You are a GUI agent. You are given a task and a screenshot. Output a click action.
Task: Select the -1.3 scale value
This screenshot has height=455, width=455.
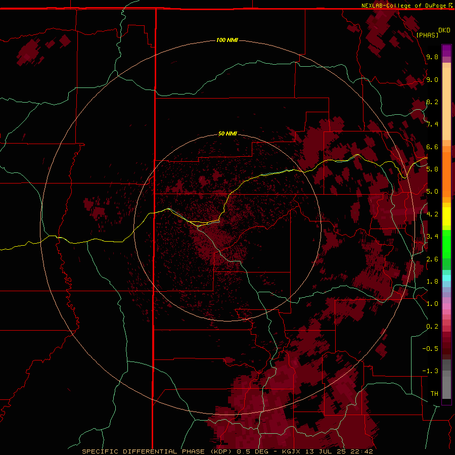[x=430, y=371]
